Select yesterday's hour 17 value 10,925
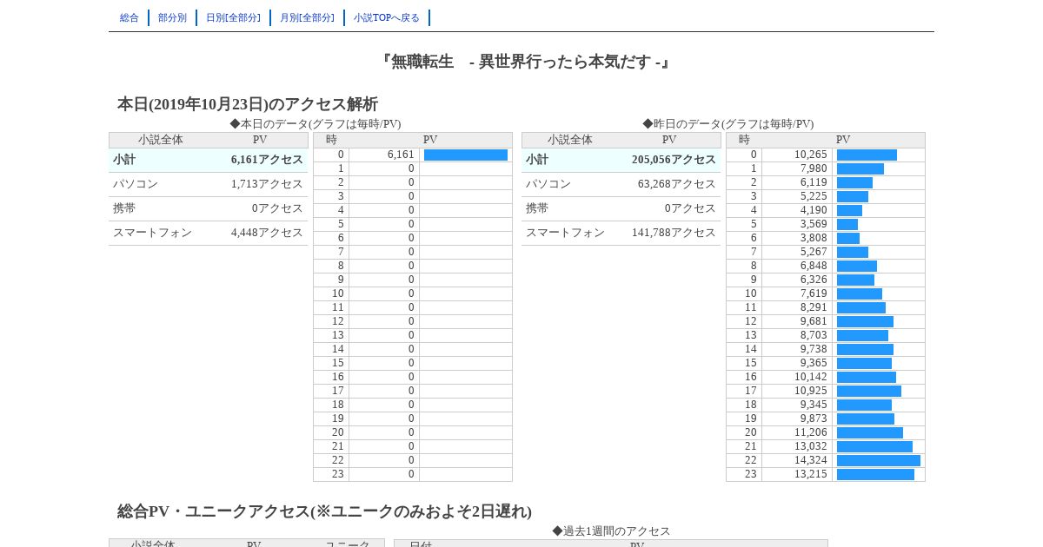This screenshot has width=1043, height=547. tap(810, 391)
